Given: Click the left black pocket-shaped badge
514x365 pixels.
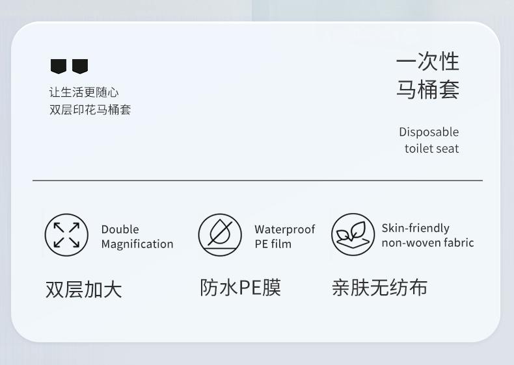Looking at the screenshot, I should 59,66.
